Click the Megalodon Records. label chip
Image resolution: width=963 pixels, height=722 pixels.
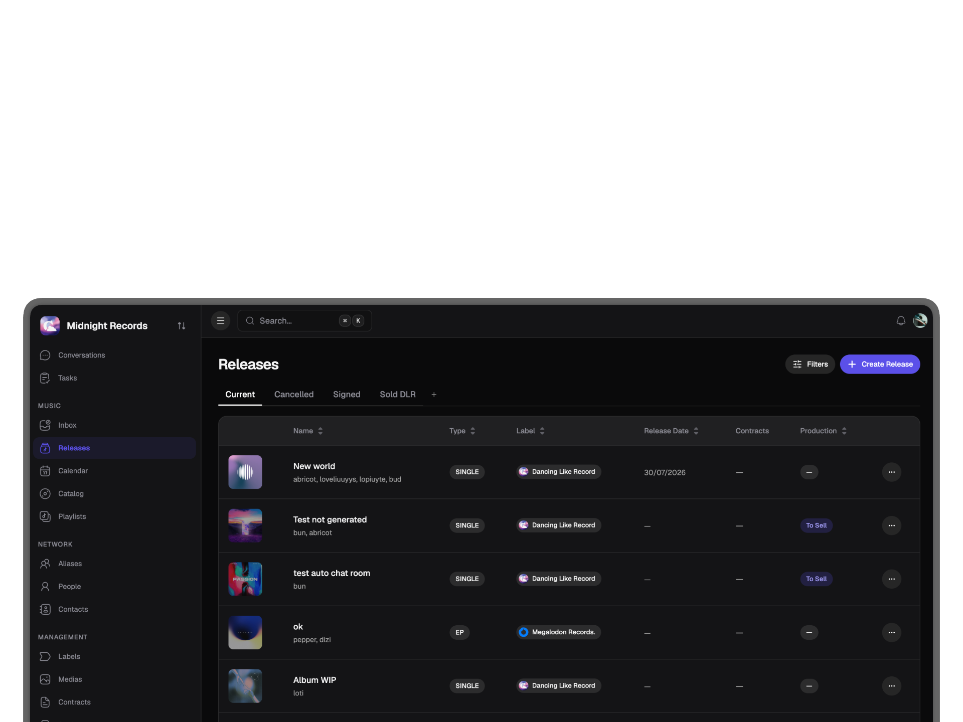coord(558,632)
